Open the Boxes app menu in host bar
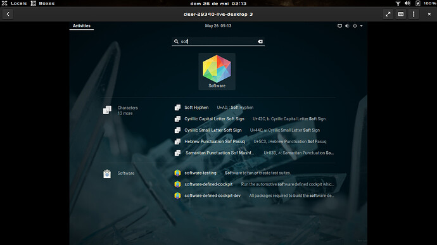 pos(47,3)
